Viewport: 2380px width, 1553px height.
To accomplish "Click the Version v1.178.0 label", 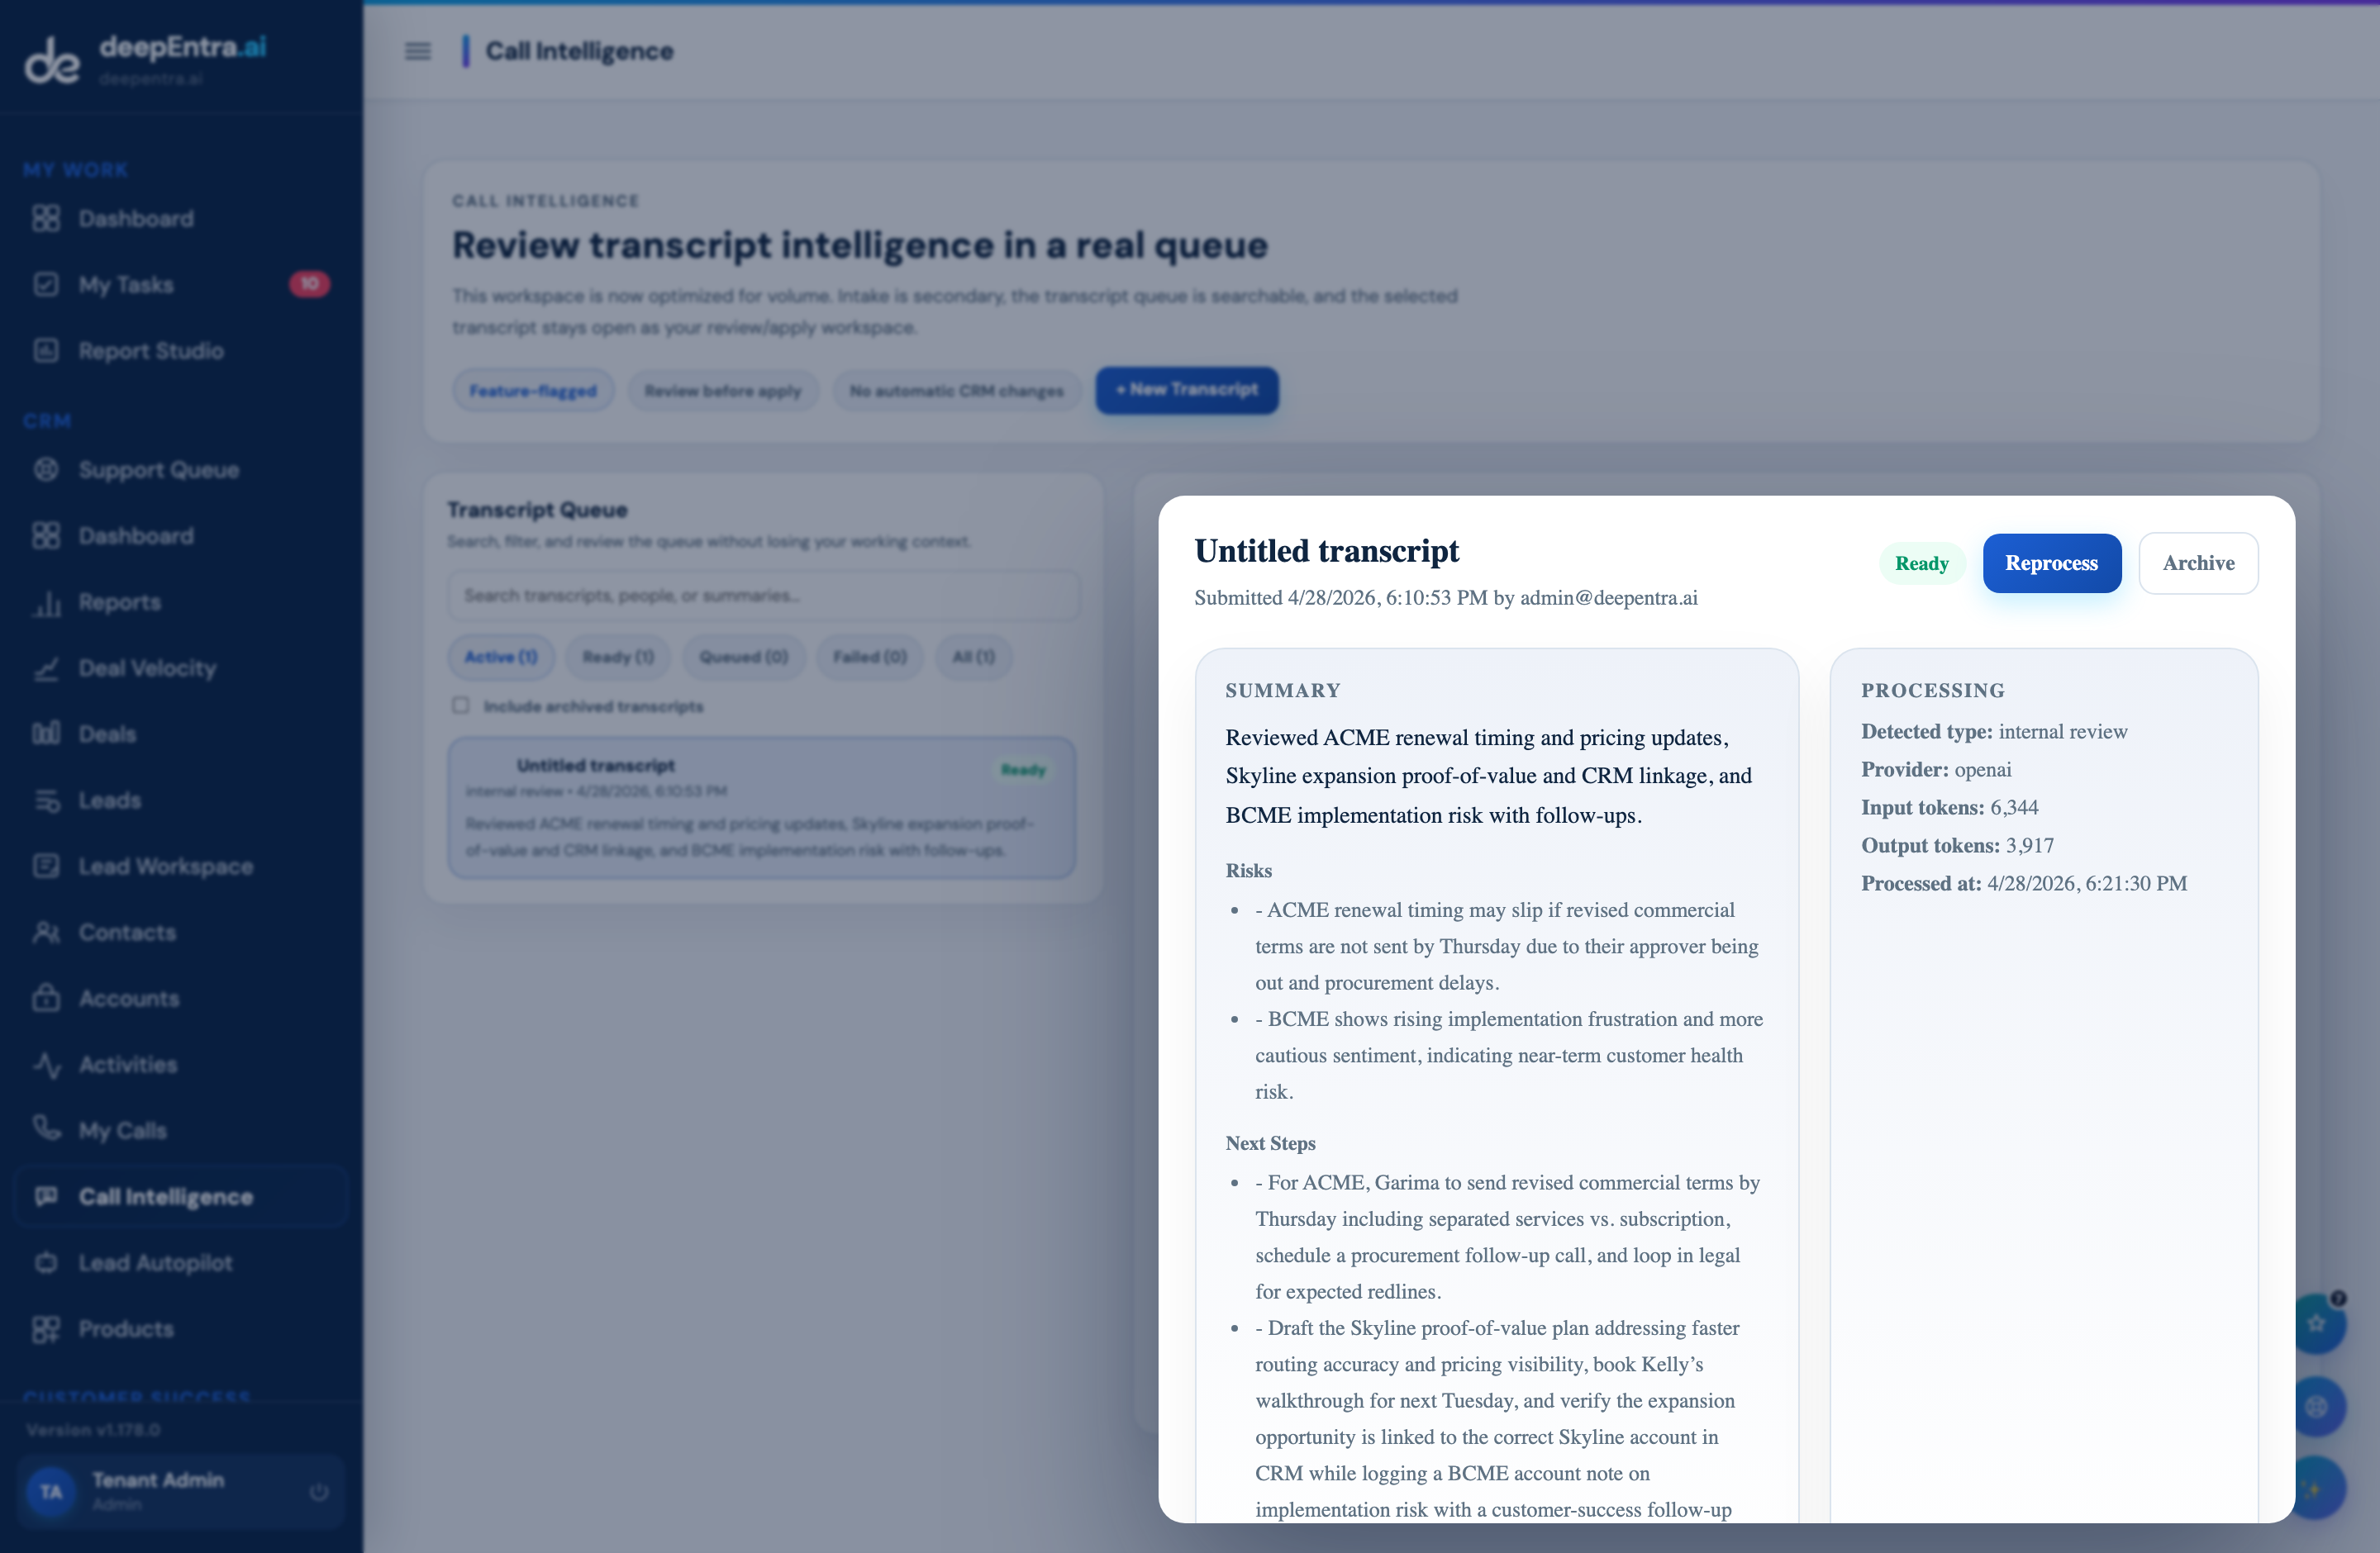I will [93, 1430].
